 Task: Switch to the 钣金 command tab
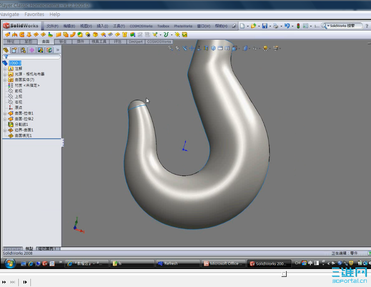(x=63, y=42)
